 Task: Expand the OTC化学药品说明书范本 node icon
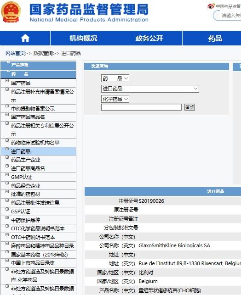[x=7, y=226]
